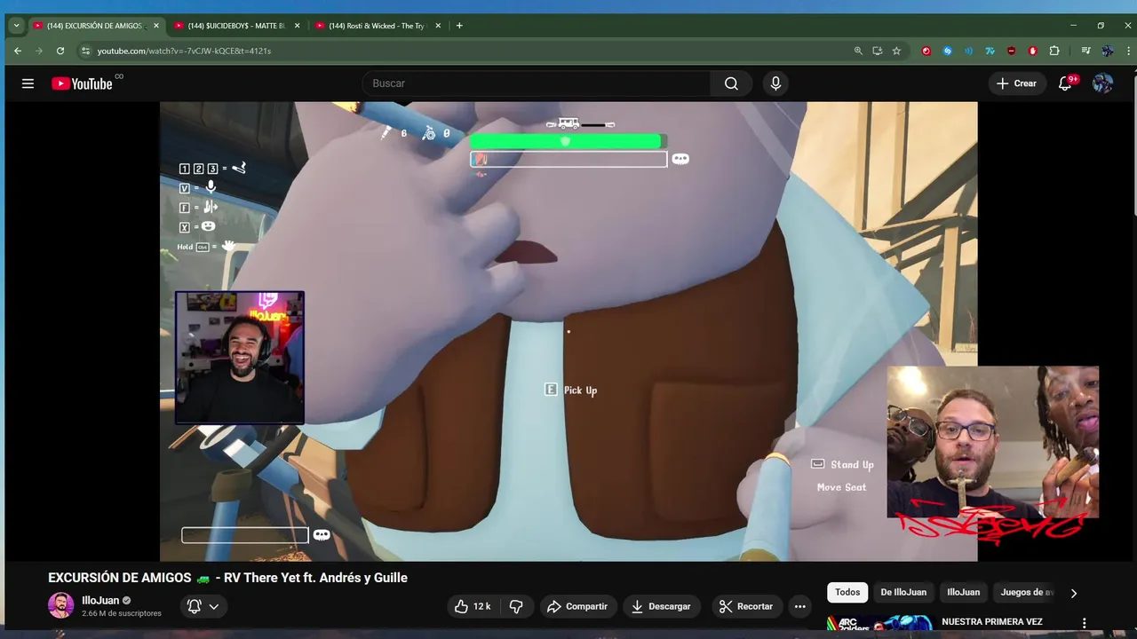Dislike the video with thumbs-down

[516, 606]
